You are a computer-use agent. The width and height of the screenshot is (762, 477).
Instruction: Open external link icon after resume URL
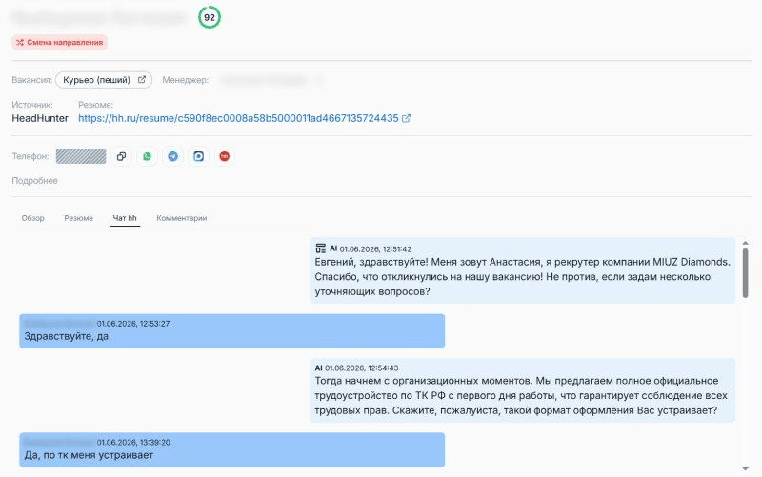pyautogui.click(x=407, y=118)
